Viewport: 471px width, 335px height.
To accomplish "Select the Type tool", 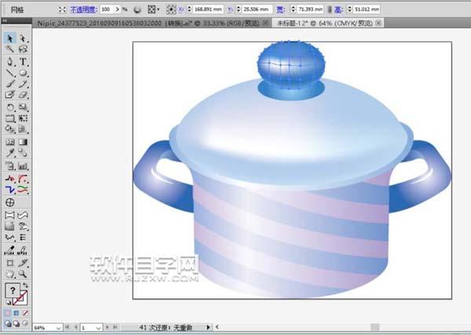I will click(23, 61).
